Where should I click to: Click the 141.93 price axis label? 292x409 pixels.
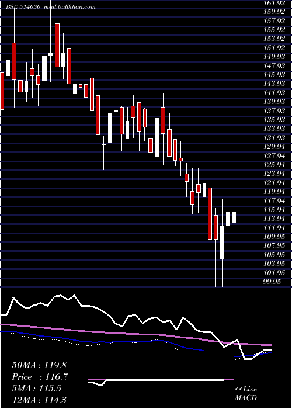274,92
